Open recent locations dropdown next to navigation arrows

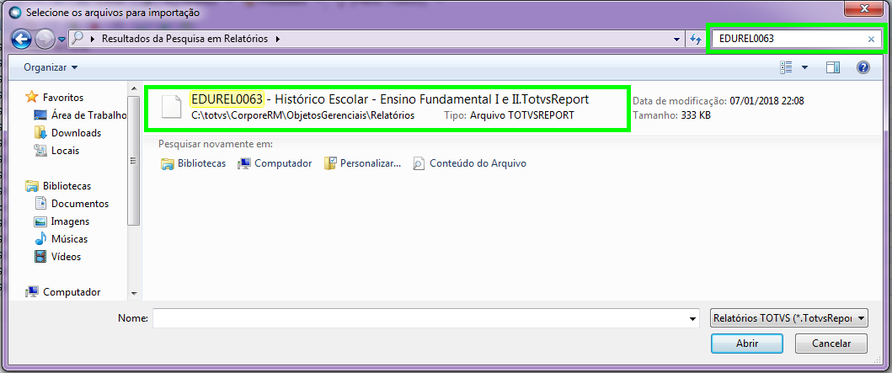coord(62,40)
